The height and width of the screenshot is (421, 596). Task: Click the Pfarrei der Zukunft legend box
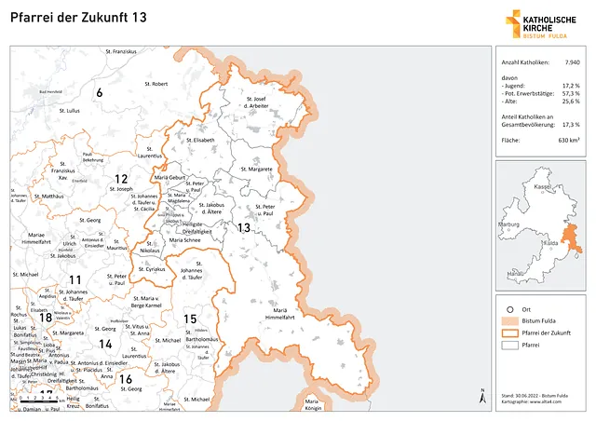click(509, 333)
